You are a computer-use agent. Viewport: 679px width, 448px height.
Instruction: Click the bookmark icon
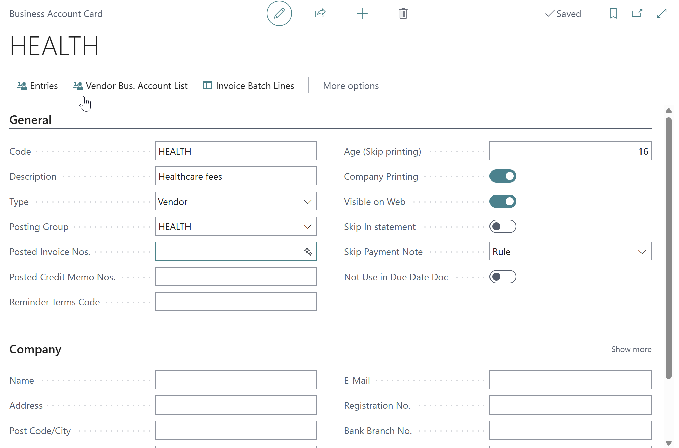pyautogui.click(x=613, y=14)
